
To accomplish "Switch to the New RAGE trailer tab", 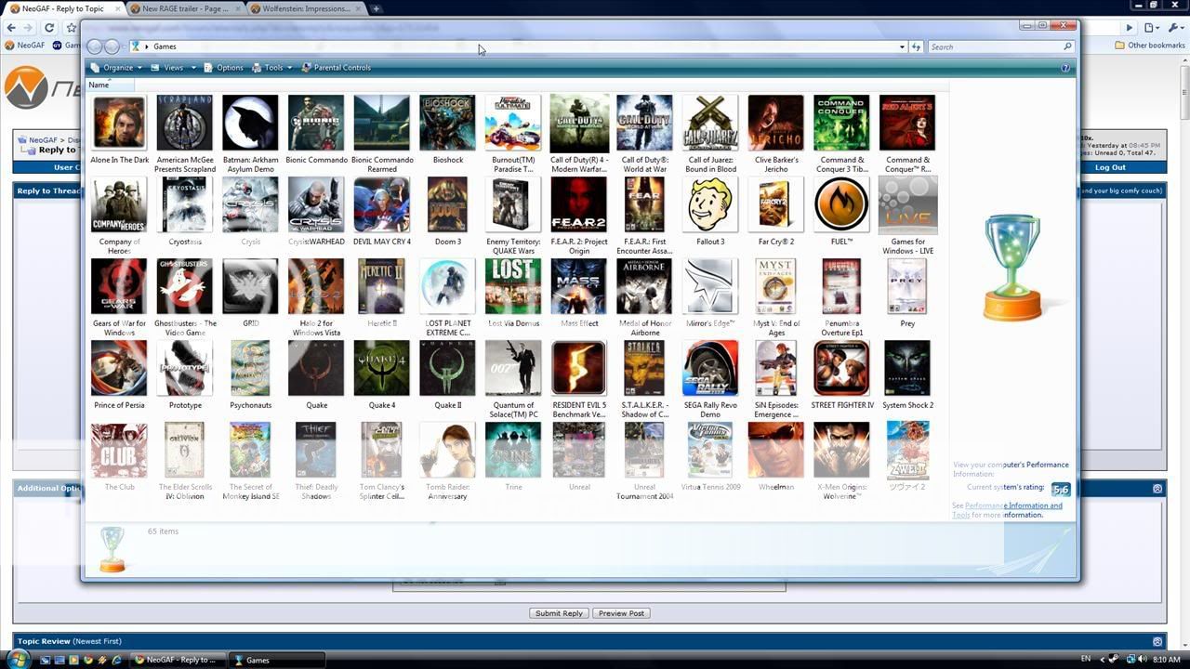I will coord(182,8).
